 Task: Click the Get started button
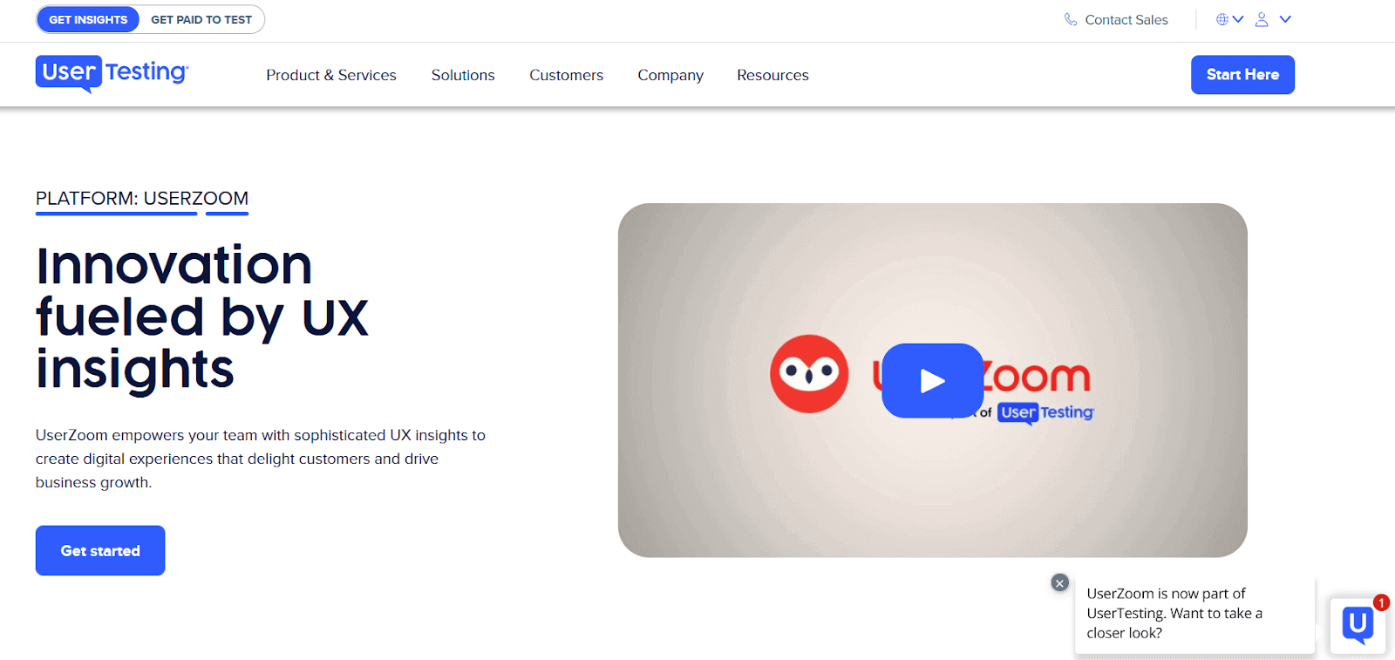pos(100,550)
